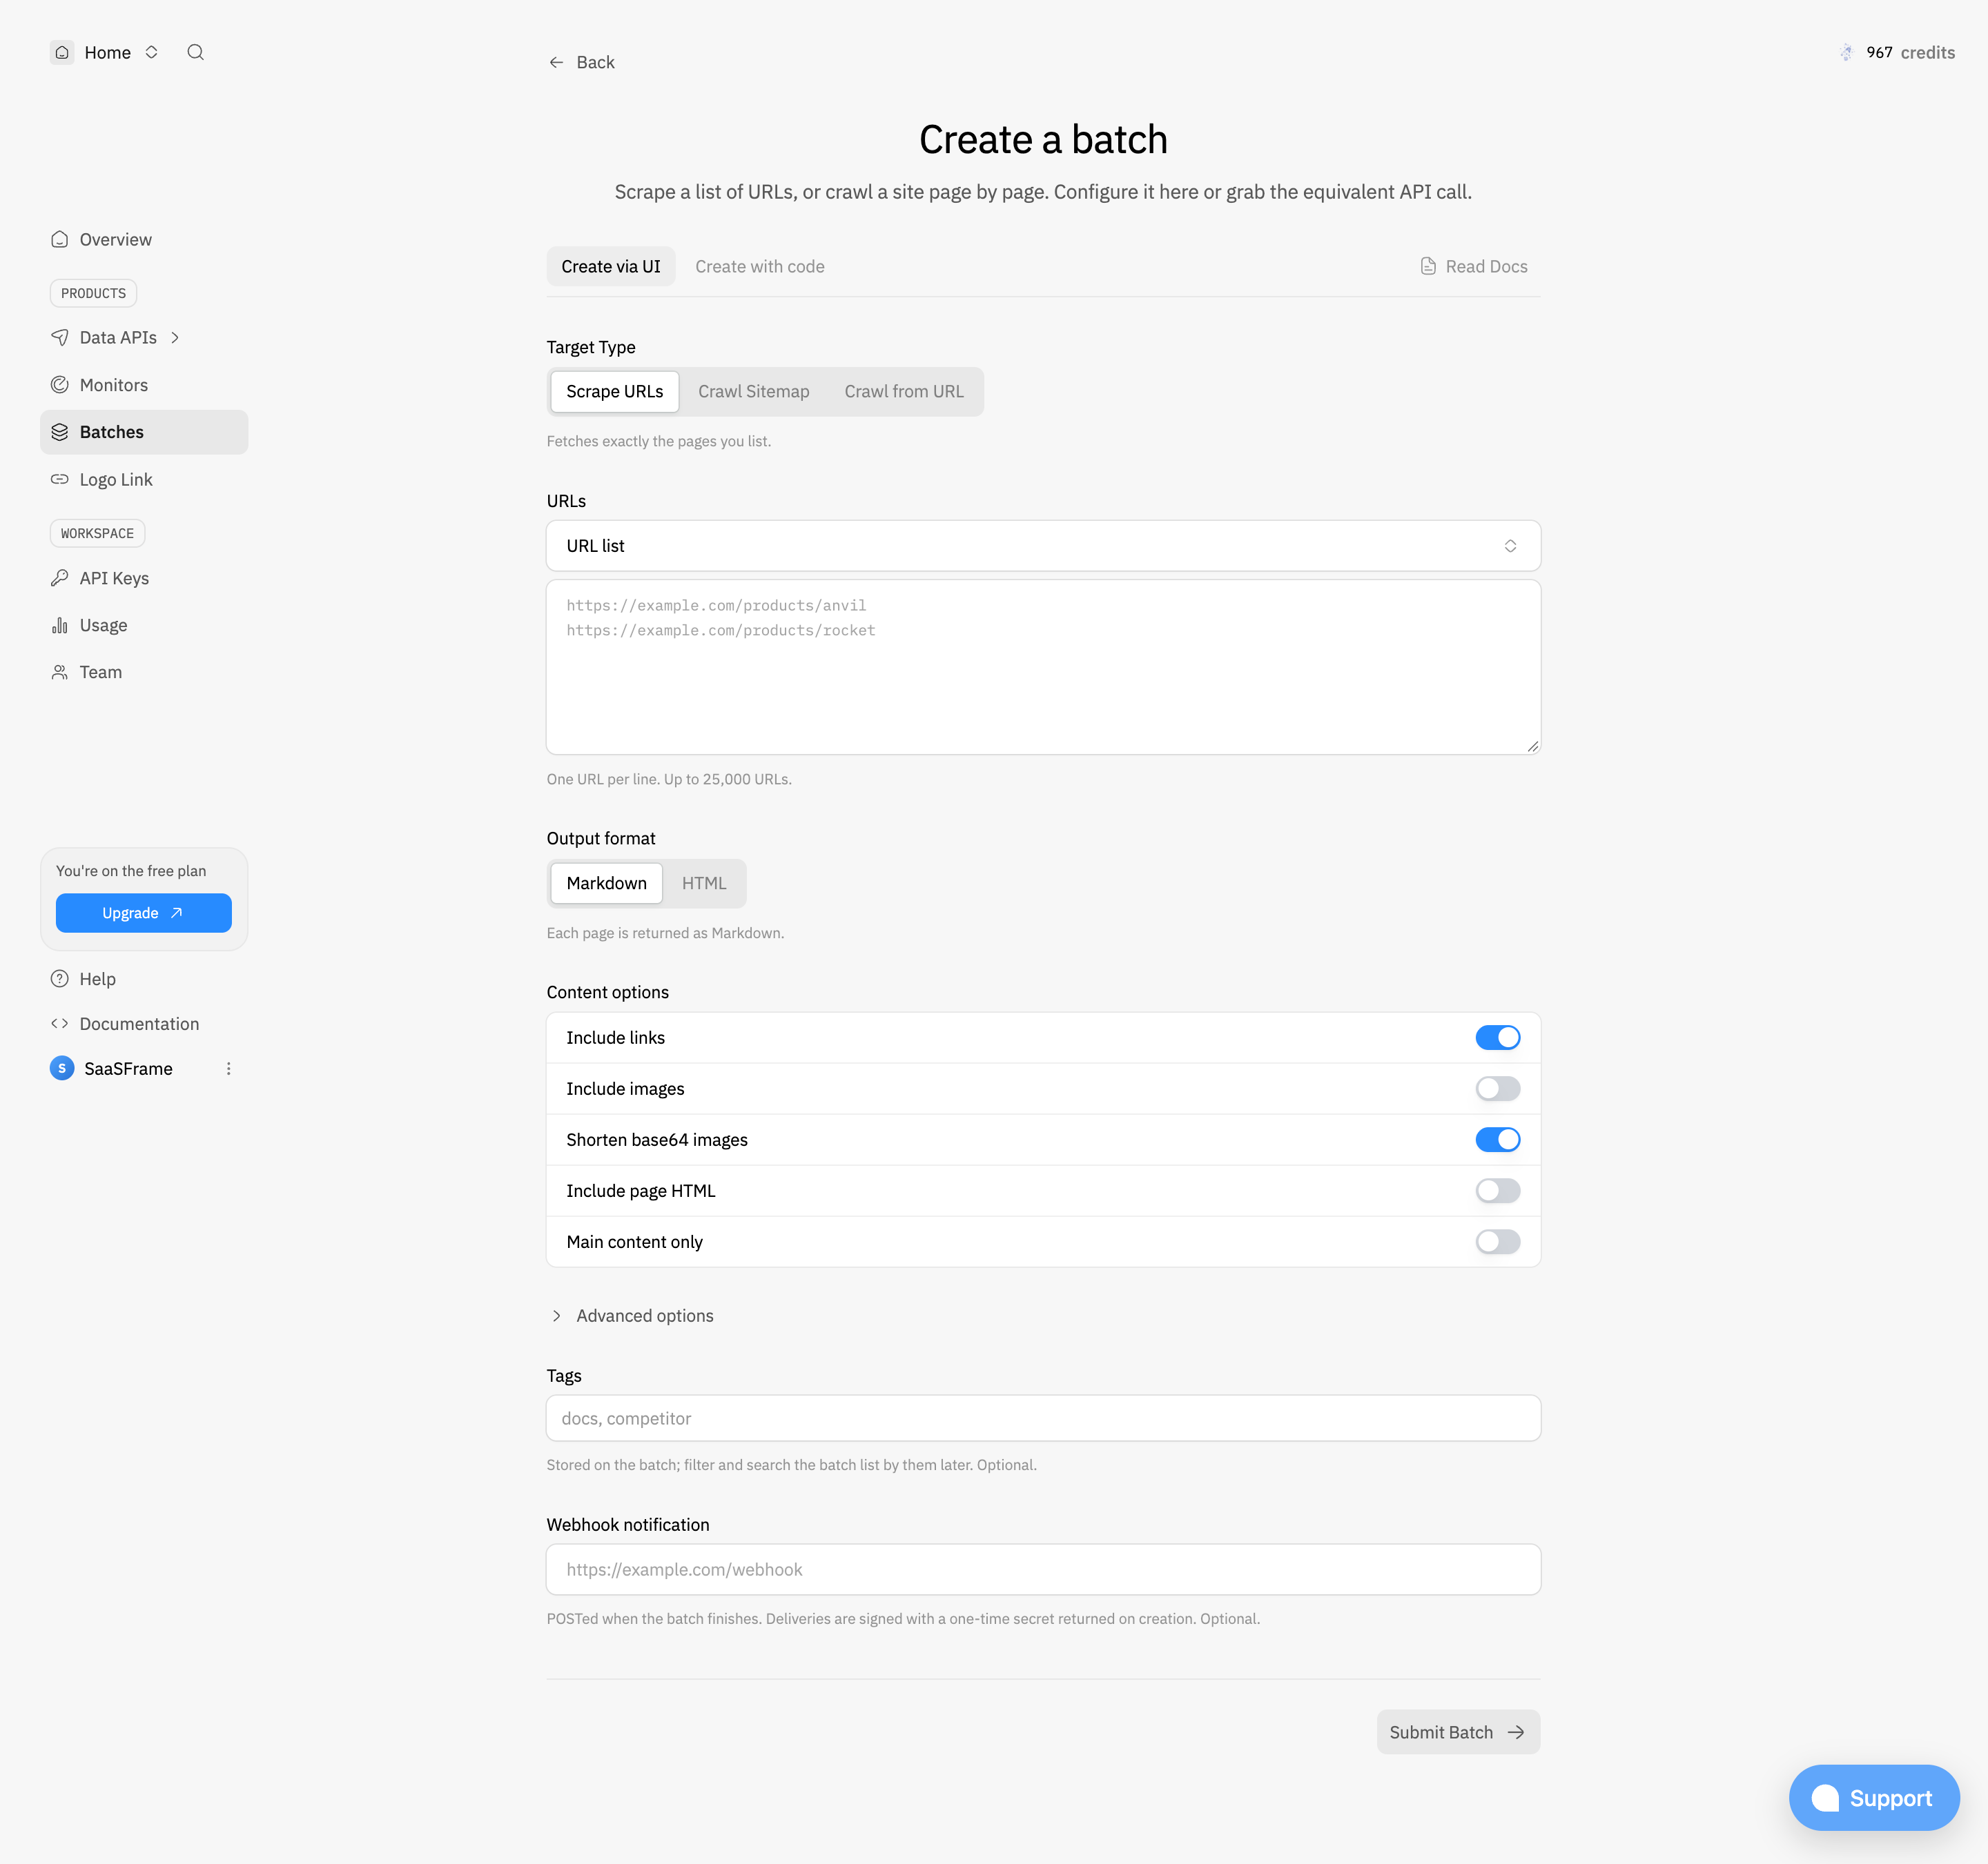1988x1864 pixels.
Task: Open the SaaSFrame account three-dot menu
Action: [x=229, y=1069]
